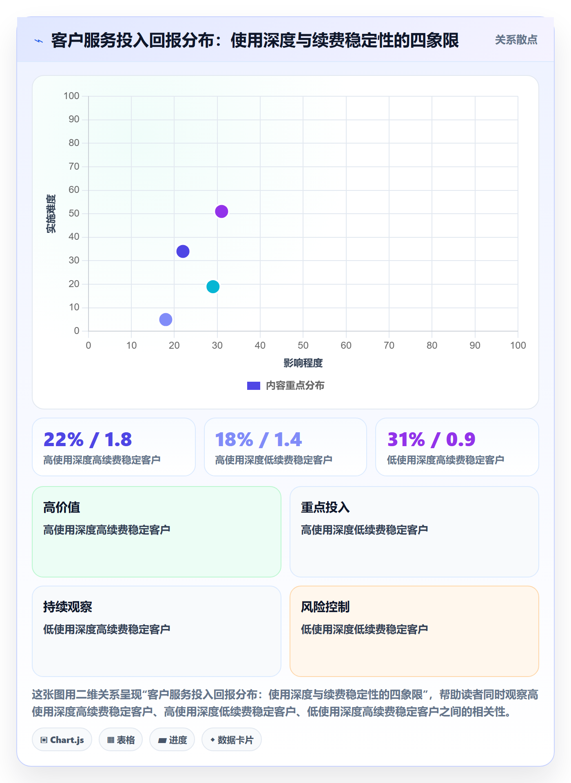571x783 pixels.
Task: Click the 内容重点分布 legend label
Action: click(295, 386)
